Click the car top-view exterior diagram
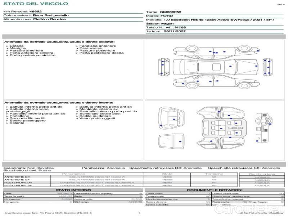The image size is (288, 216). click(x=216, y=66)
